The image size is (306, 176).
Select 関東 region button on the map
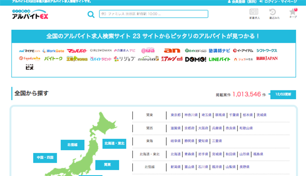pos(107,165)
